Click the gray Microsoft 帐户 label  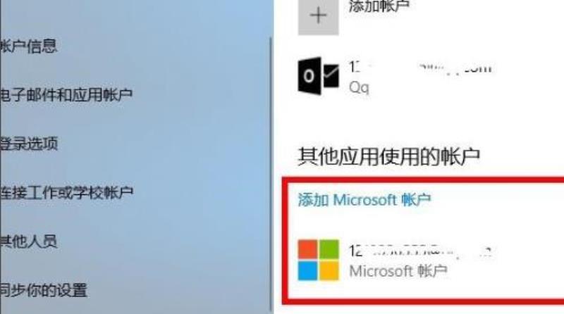click(398, 271)
